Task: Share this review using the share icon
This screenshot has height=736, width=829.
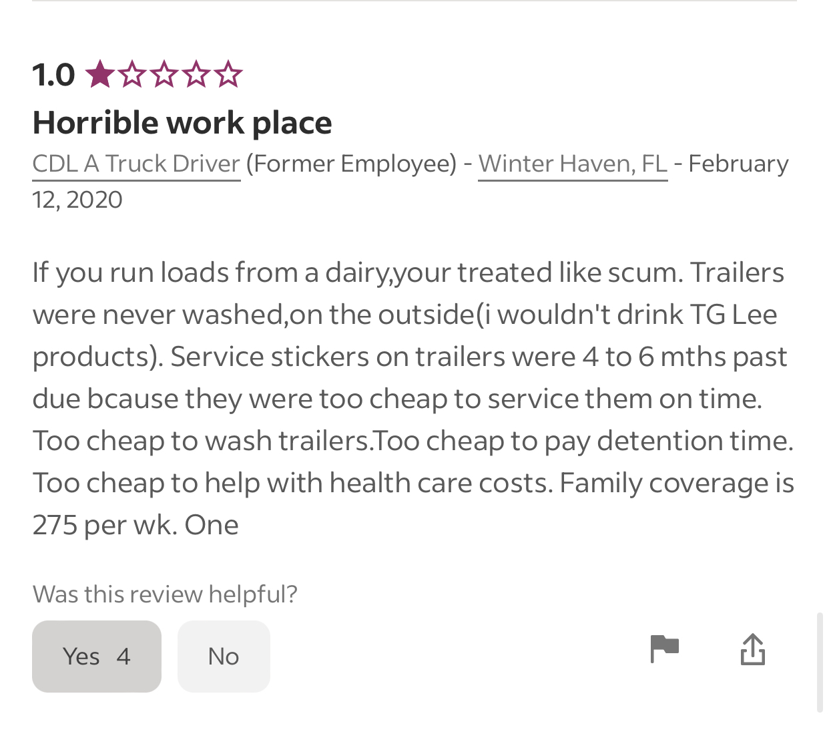Action: tap(752, 650)
